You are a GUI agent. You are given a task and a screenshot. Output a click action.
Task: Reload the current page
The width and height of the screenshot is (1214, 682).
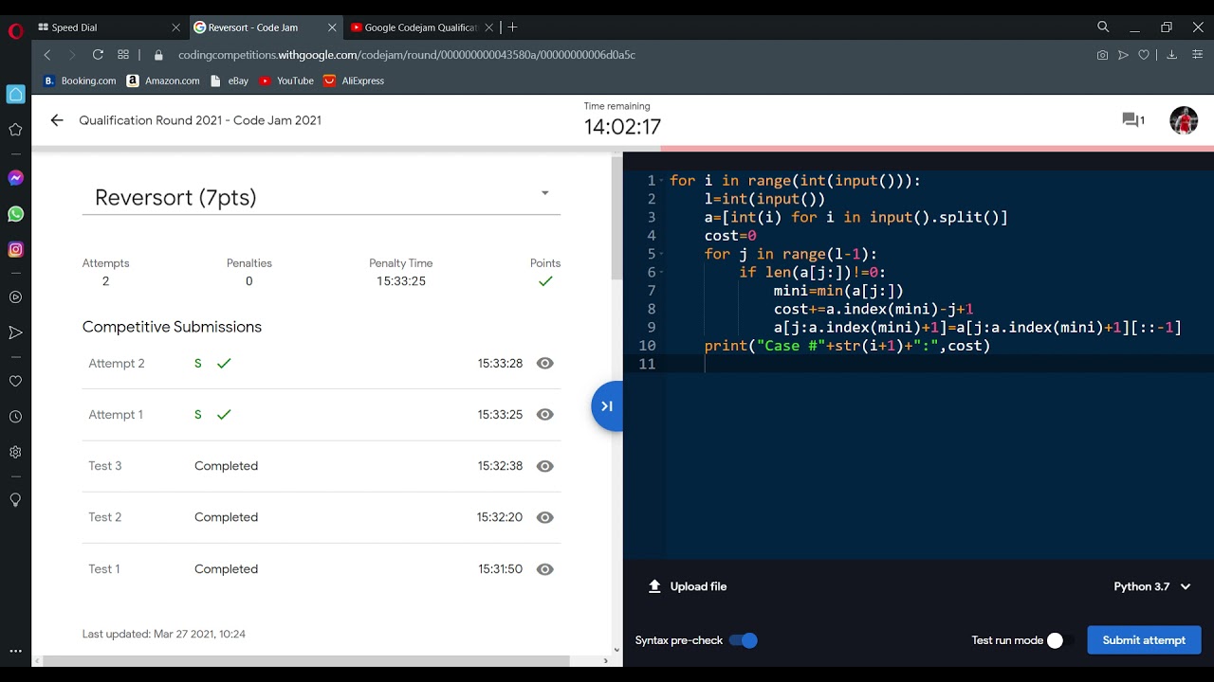98,55
